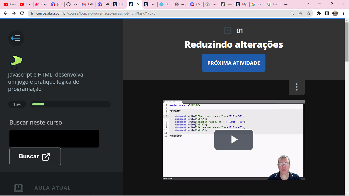349x196 pixels.
Task: Switch to the Alura 'Fóru' tab
Action: point(119,4)
